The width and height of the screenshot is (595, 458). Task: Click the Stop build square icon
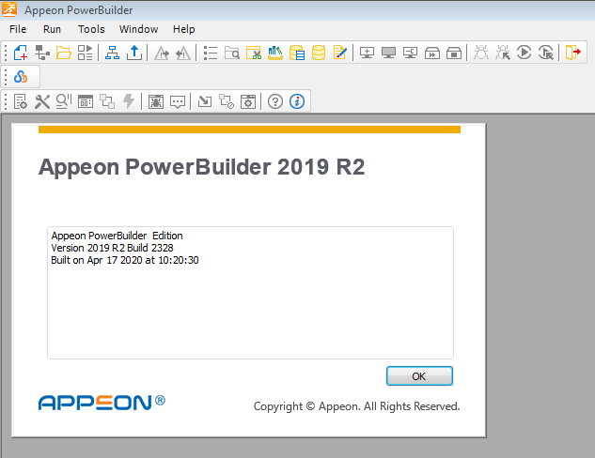[454, 53]
